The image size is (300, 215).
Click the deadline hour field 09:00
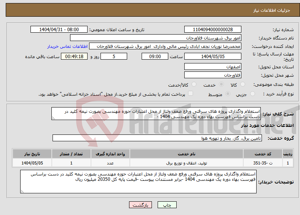click(x=155, y=57)
